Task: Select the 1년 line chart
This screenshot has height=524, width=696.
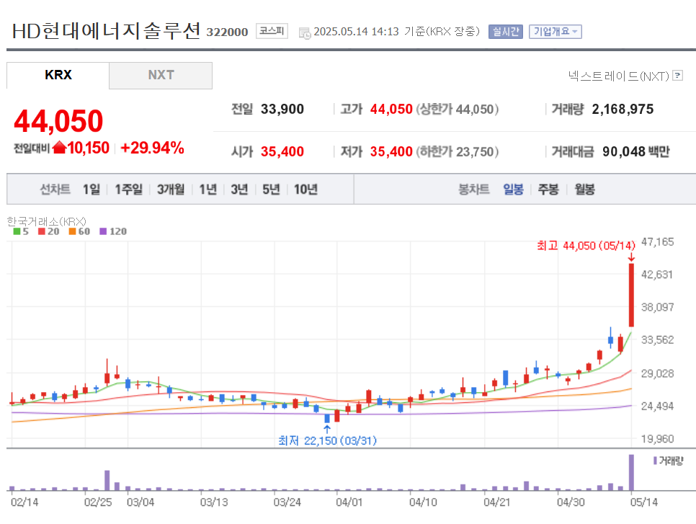Action: coord(208,189)
